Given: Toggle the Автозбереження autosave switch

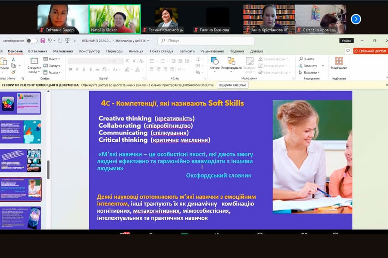Looking at the screenshot, I should click(x=31, y=41).
